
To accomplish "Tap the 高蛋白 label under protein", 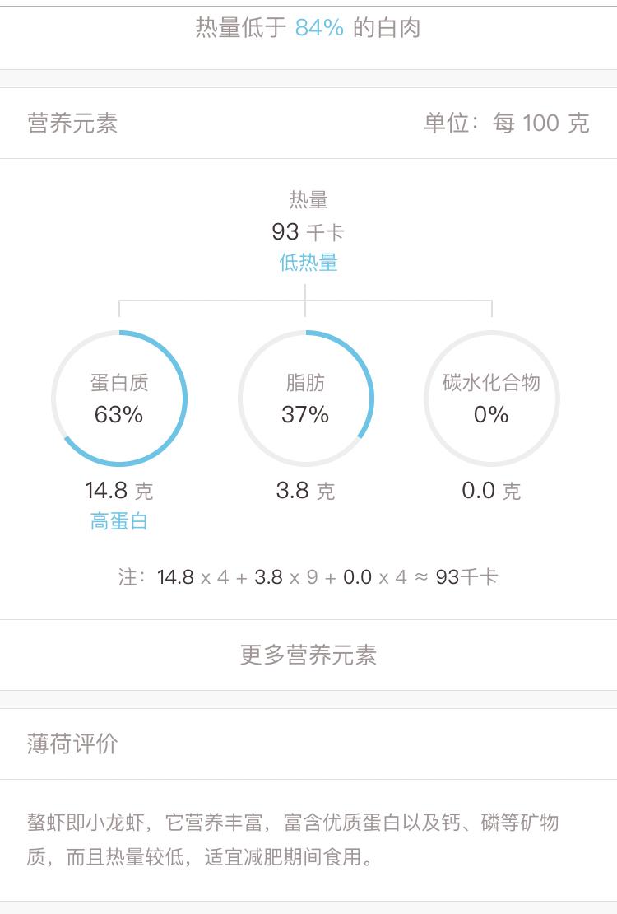I will tap(118, 521).
